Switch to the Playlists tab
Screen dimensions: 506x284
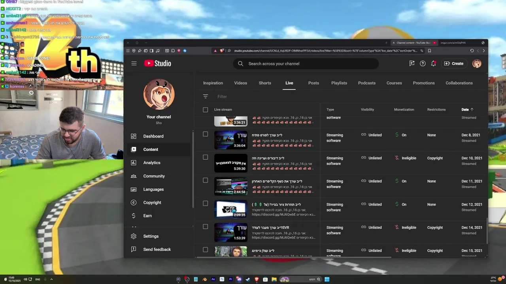[x=339, y=83]
